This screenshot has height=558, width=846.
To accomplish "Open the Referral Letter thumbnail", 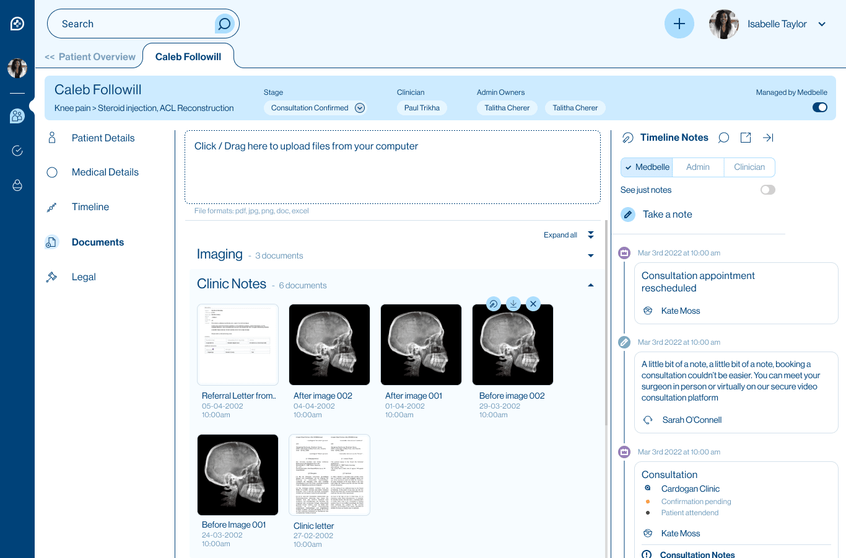I will point(238,345).
